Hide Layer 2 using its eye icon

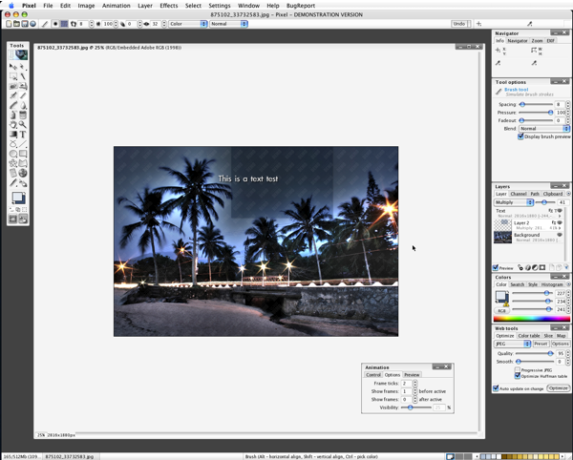click(x=560, y=222)
